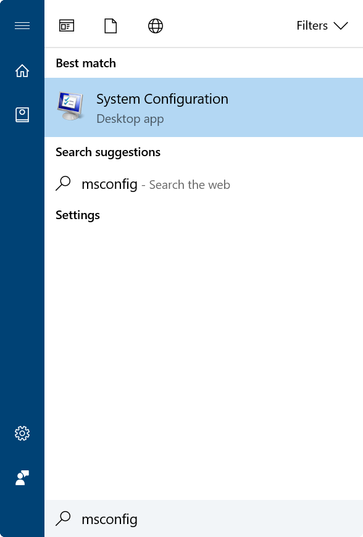Select Home in the left sidebar

pos(22,71)
